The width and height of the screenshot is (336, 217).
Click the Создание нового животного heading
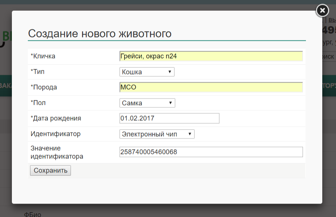click(x=100, y=34)
